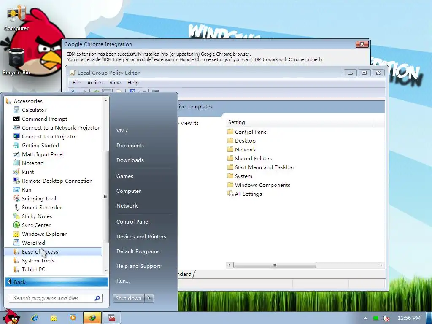Open Help menu in Group Policy Editor
This screenshot has width=432, height=324.
(133, 83)
